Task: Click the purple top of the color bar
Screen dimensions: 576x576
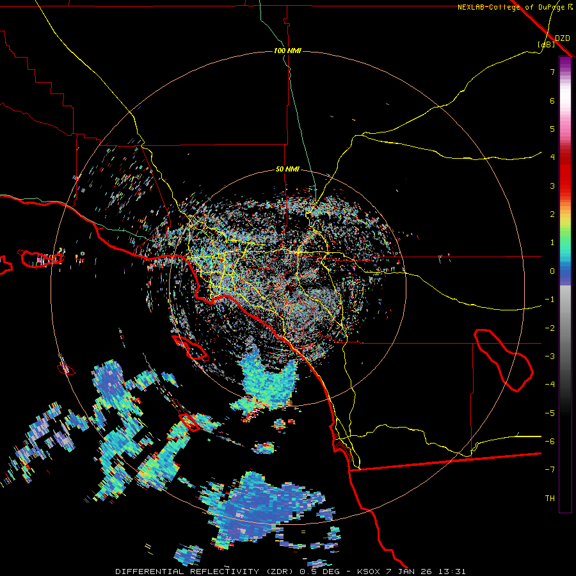Action: click(565, 63)
